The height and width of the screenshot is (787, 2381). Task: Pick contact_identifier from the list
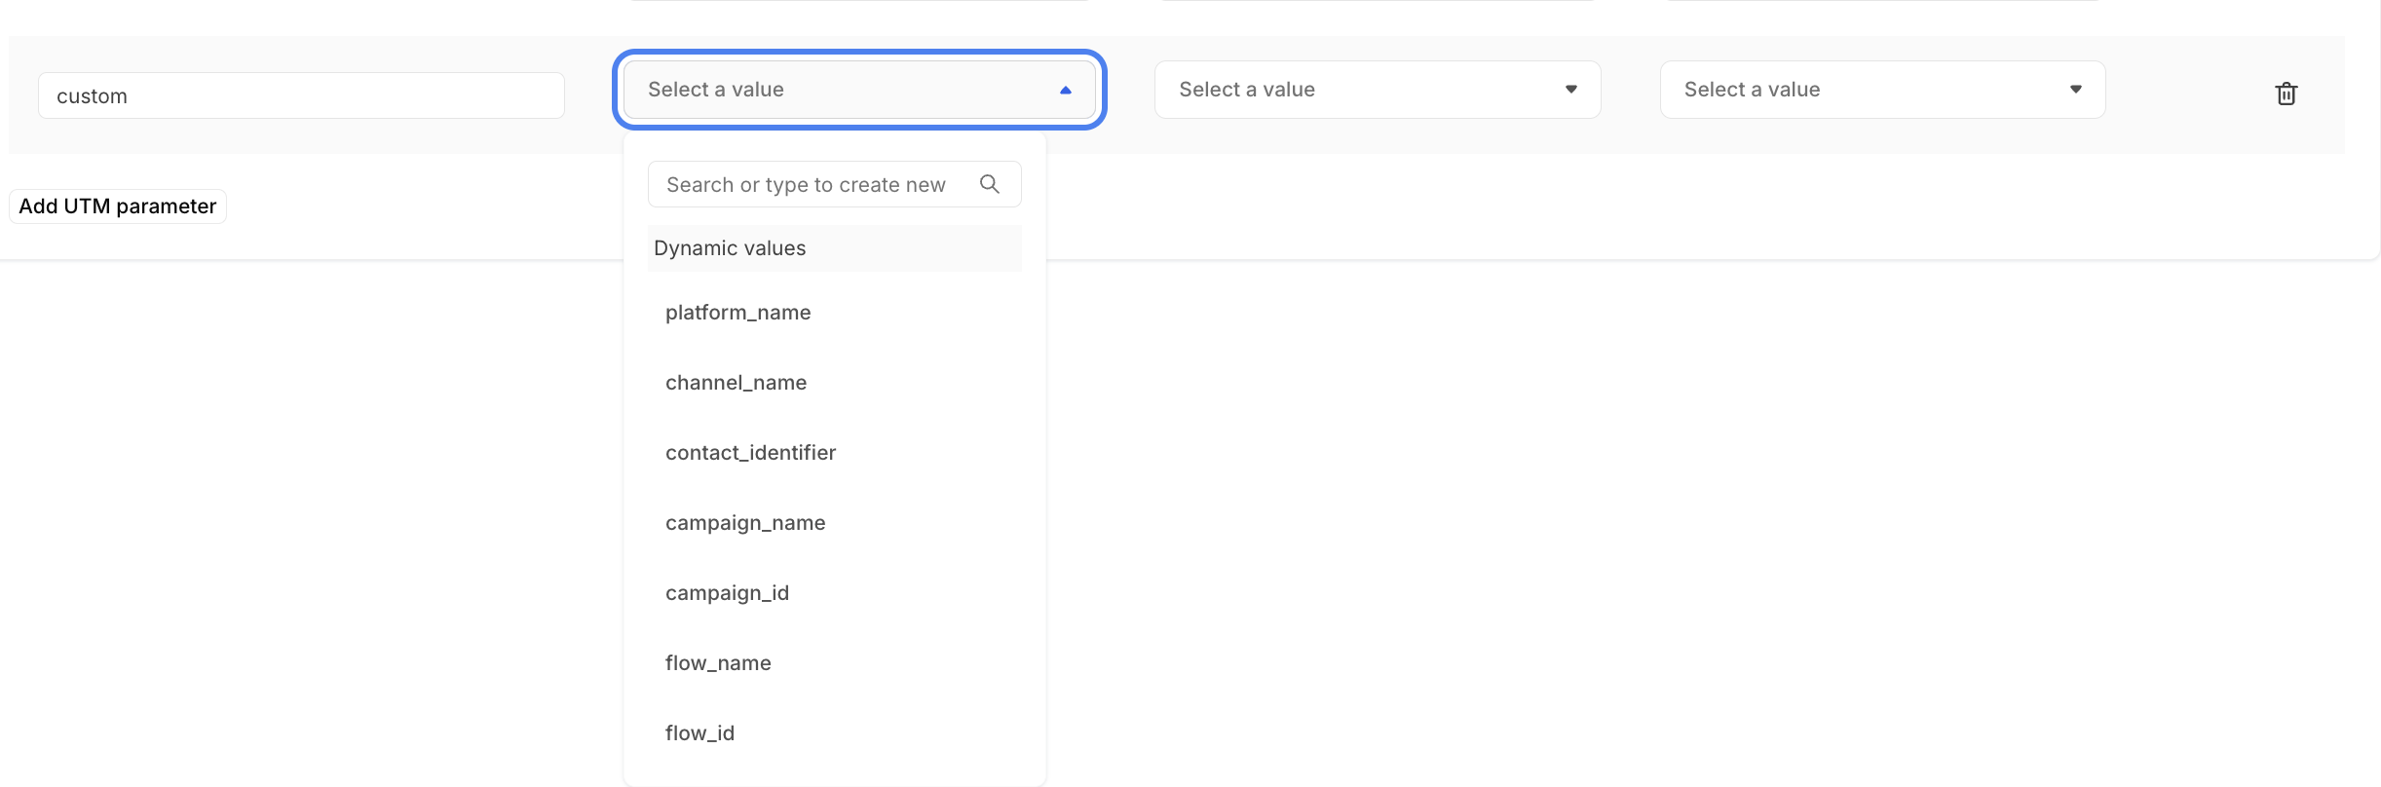[x=750, y=453]
